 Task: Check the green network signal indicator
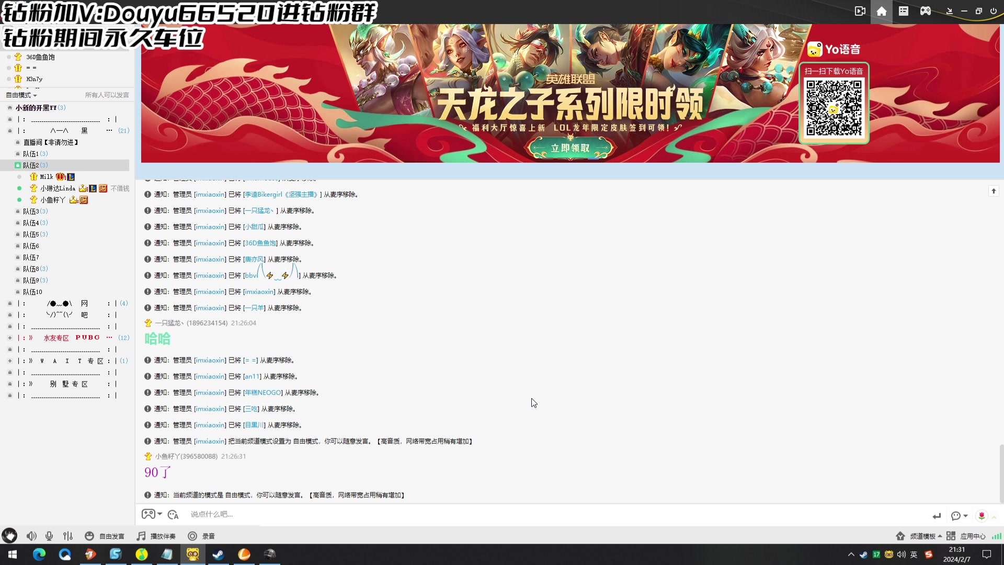coord(997,536)
